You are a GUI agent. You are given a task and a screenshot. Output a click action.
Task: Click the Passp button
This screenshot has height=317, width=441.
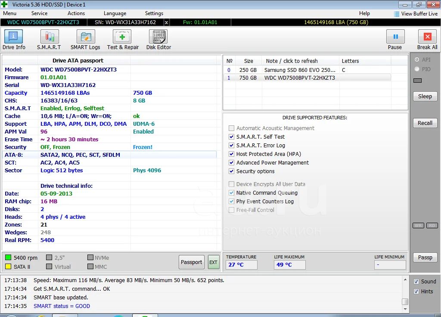point(425,258)
